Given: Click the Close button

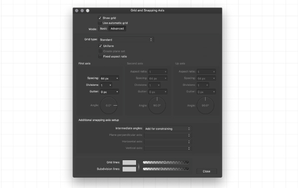Looking at the screenshot, I should click(207, 171).
